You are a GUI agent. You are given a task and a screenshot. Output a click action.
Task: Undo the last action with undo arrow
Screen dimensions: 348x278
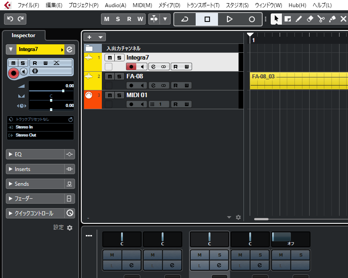coord(10,19)
